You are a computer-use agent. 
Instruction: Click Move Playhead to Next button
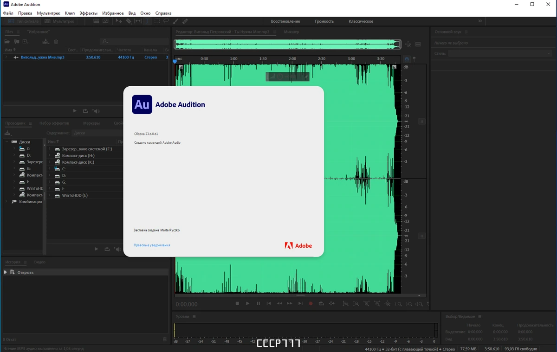tap(300, 303)
